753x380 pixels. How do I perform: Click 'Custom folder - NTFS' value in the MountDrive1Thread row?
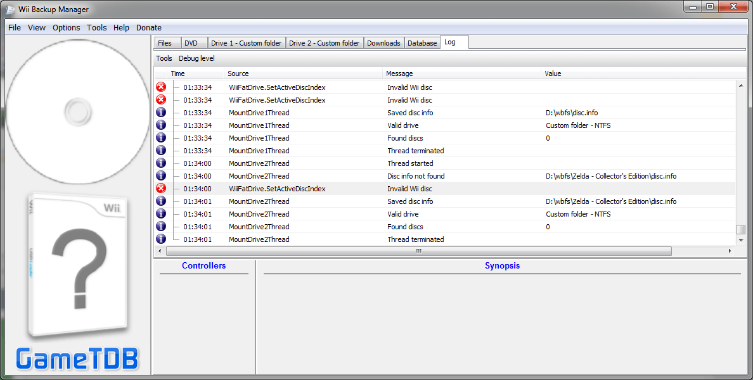coord(578,125)
